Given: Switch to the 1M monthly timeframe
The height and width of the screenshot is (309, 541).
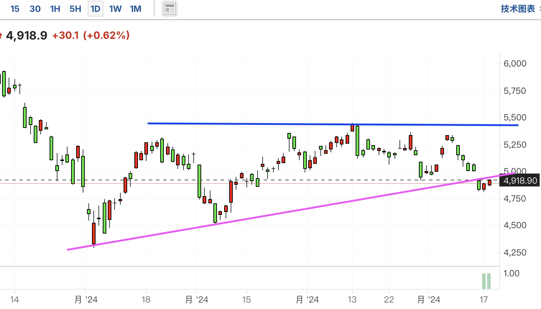Looking at the screenshot, I should pos(135,9).
